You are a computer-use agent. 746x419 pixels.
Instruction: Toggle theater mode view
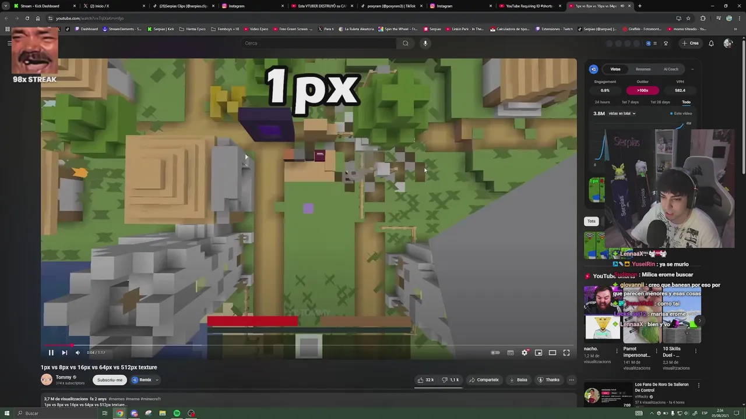click(x=553, y=353)
